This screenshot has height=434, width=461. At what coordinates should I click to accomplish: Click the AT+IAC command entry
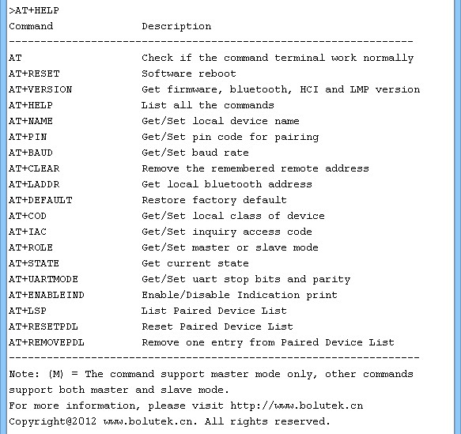[x=28, y=232]
